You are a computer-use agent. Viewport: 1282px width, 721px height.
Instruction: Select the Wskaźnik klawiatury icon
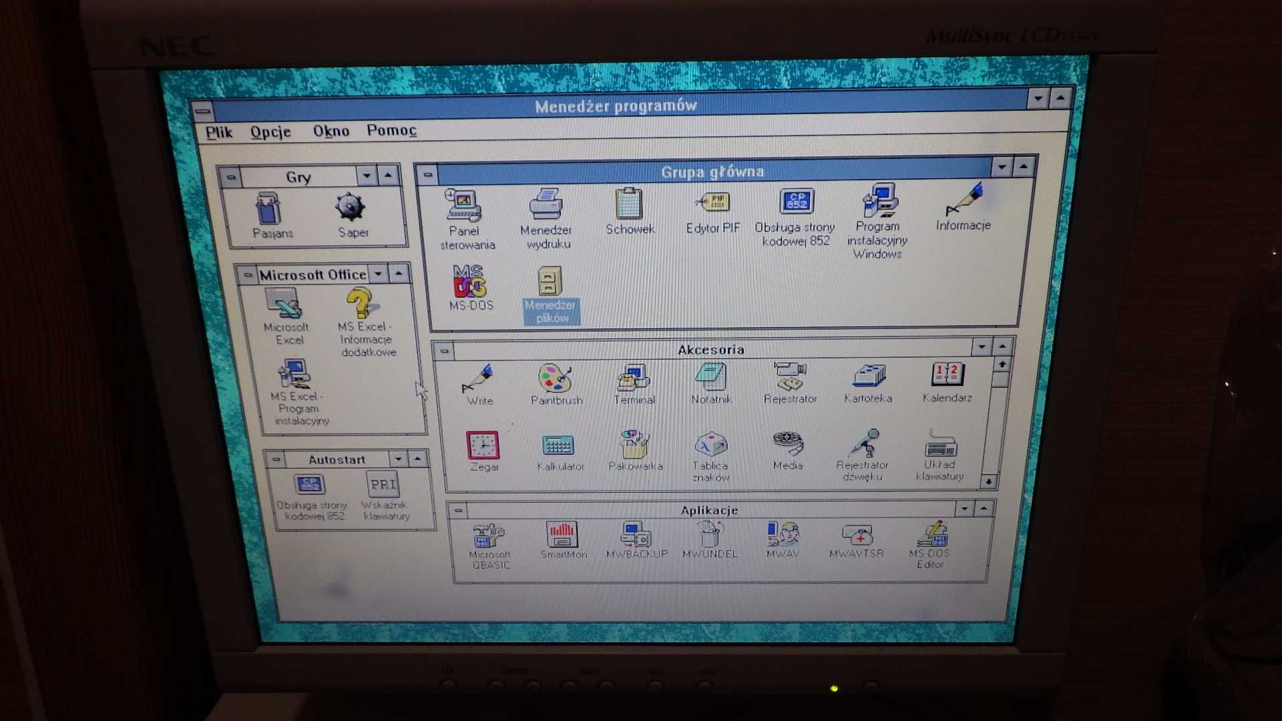click(383, 485)
